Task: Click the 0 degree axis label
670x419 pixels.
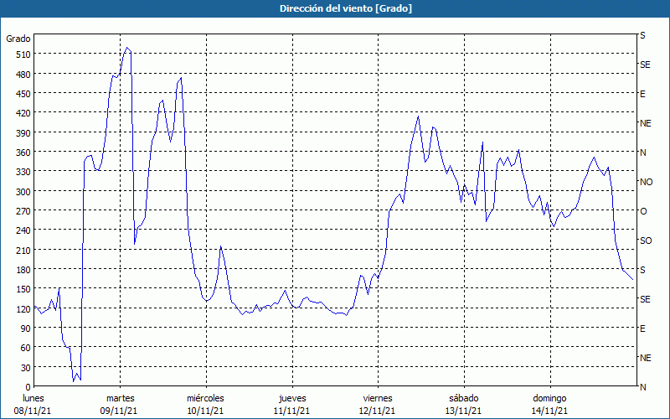Action: (28, 387)
